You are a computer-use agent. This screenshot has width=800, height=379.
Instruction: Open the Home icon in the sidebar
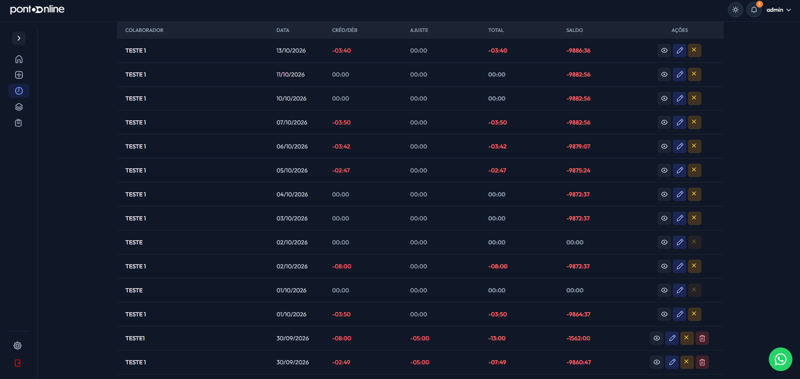coord(19,59)
